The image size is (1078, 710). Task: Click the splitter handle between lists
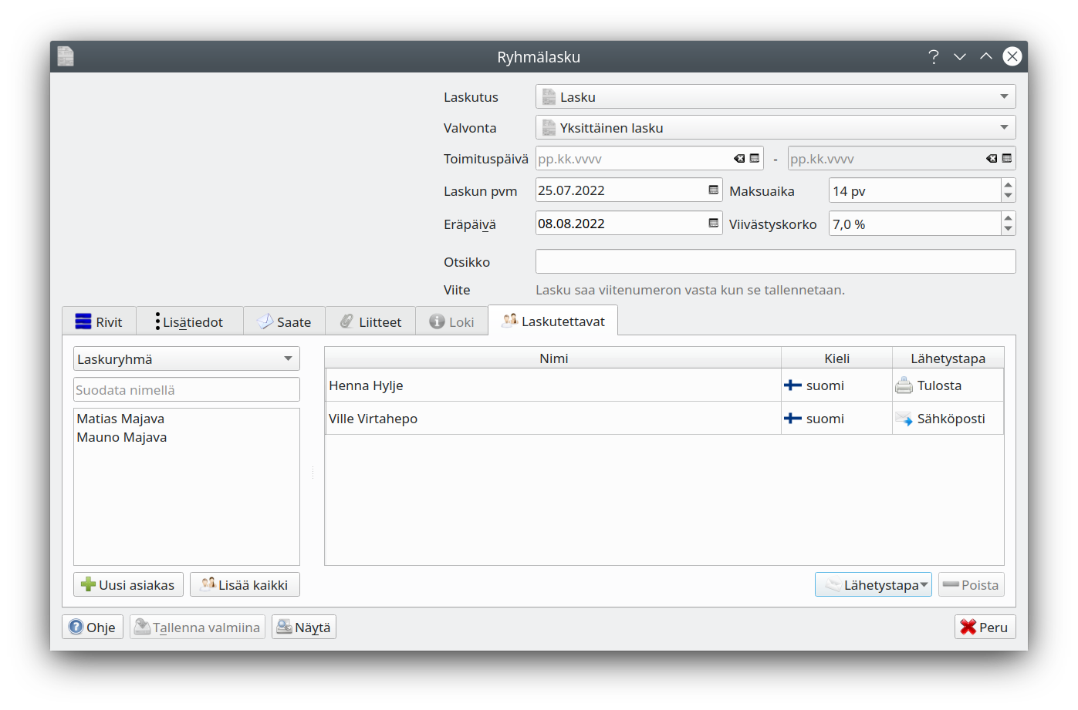[313, 473]
